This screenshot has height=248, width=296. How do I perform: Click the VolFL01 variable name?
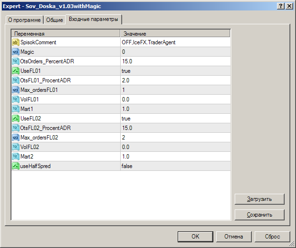pyautogui.click(x=29, y=99)
